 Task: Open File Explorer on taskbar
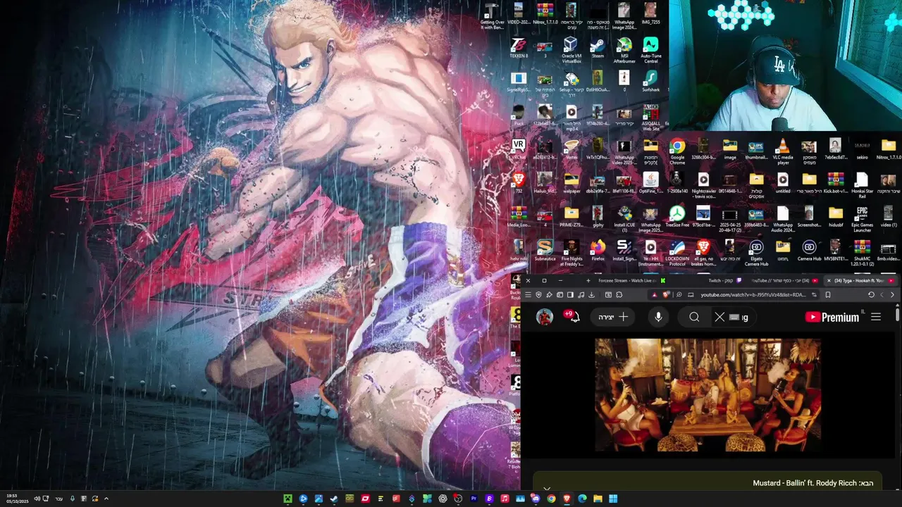[x=598, y=499]
